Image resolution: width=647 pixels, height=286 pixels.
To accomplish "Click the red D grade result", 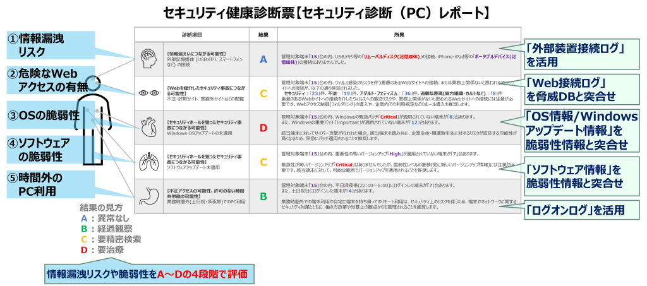I will pyautogui.click(x=263, y=128).
